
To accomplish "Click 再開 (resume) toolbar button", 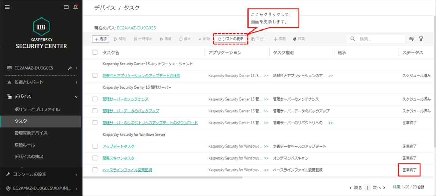I will [x=165, y=39].
